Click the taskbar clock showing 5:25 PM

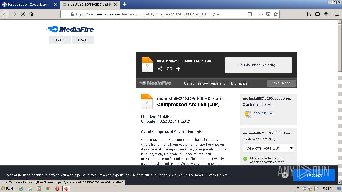click(x=328, y=189)
